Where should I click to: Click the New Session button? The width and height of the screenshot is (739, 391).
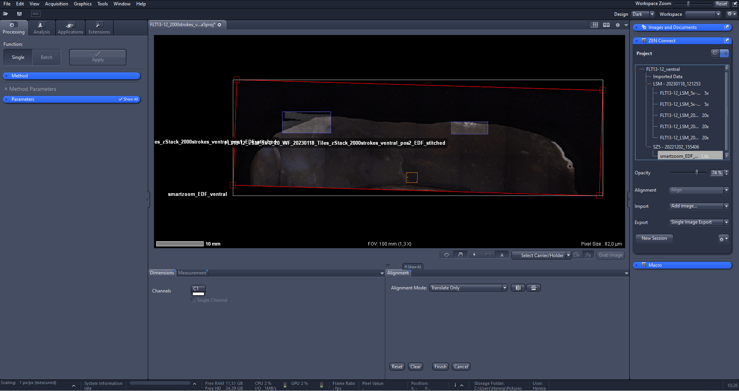[x=654, y=239]
